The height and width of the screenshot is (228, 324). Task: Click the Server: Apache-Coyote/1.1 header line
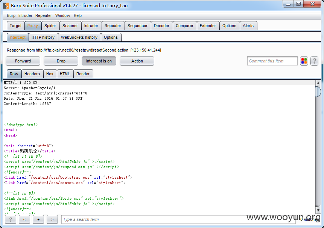[x=32, y=88]
